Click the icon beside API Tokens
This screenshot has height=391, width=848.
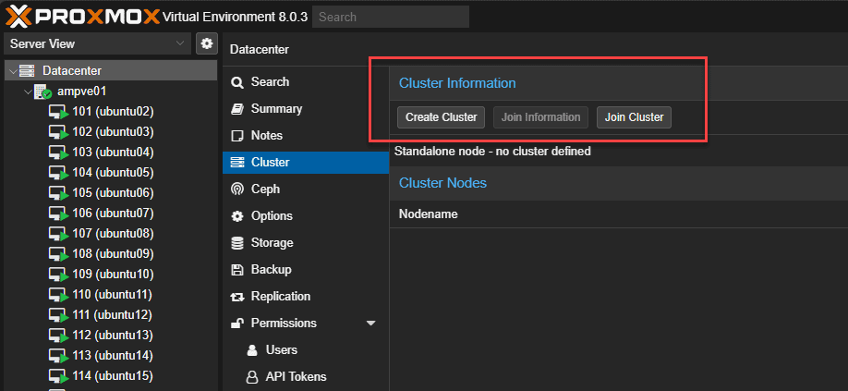[x=252, y=377]
